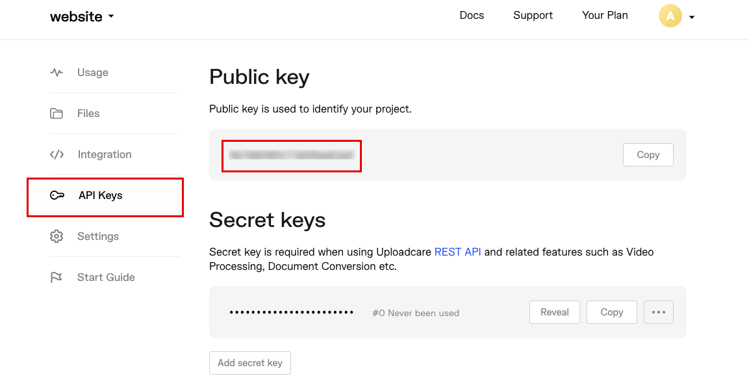
Task: Click the Usage pulse icon in sidebar
Action: (57, 72)
